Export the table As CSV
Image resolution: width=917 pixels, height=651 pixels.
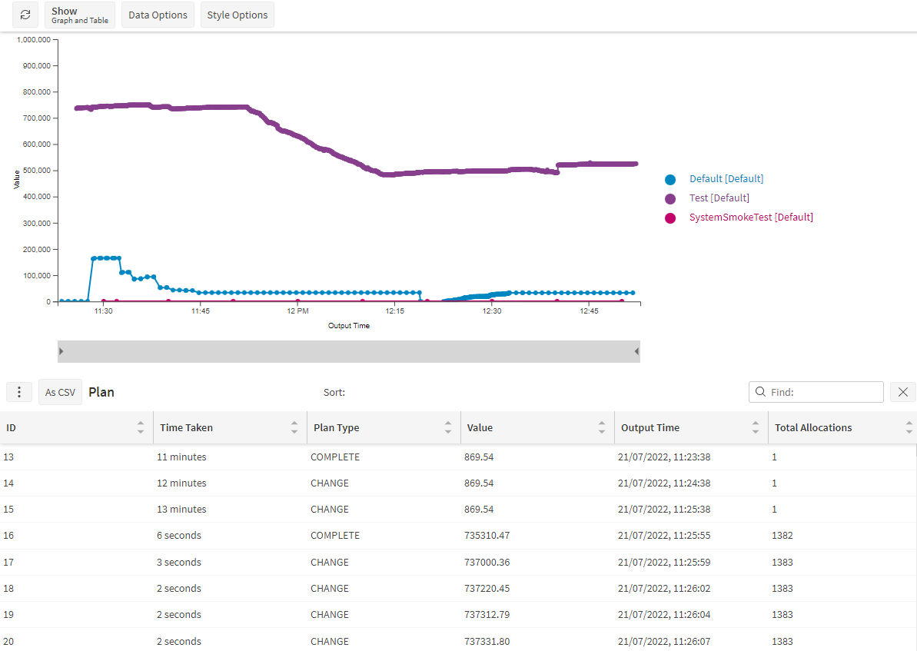pos(60,392)
